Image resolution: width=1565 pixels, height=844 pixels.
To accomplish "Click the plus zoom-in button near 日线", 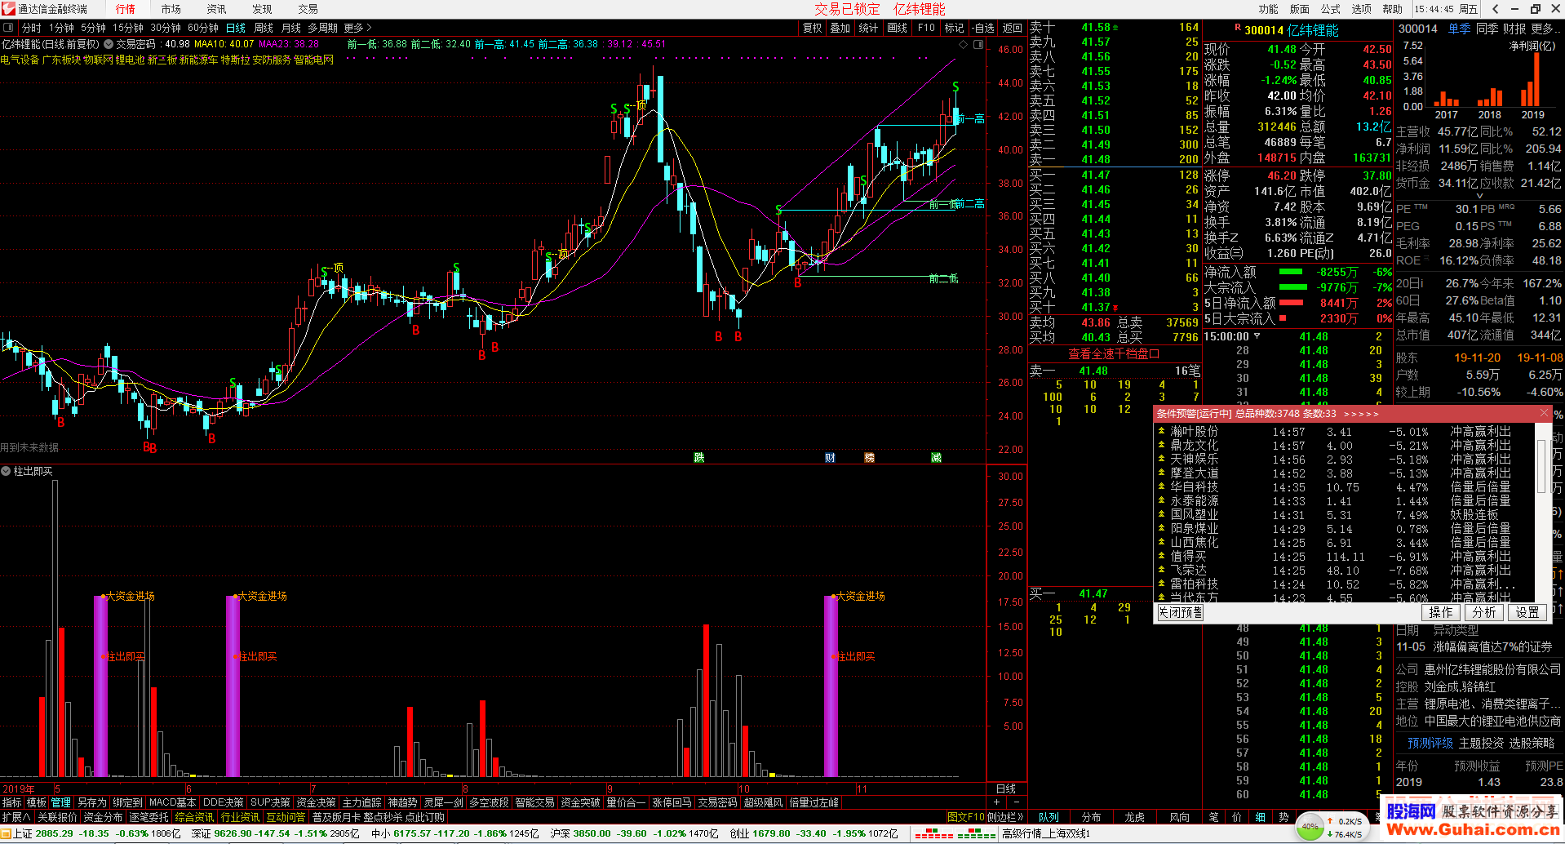I will pyautogui.click(x=996, y=802).
